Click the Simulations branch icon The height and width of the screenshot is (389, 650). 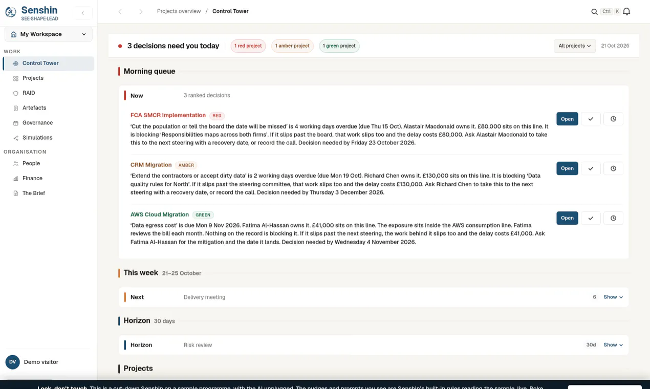click(x=16, y=138)
